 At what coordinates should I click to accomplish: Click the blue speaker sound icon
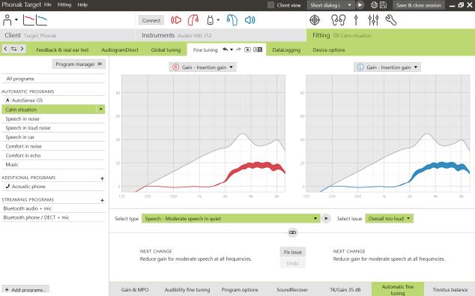coord(250,20)
